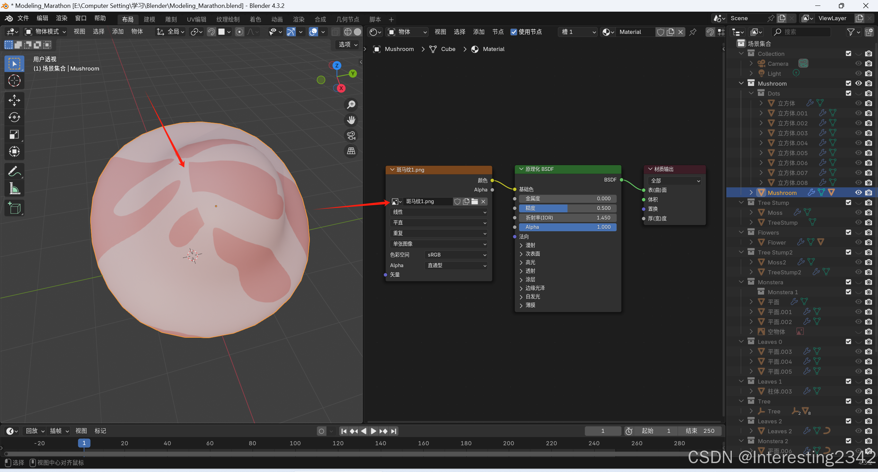Click the Add Cube tool icon
Viewport: 878px width, 472px height.
pyautogui.click(x=14, y=208)
